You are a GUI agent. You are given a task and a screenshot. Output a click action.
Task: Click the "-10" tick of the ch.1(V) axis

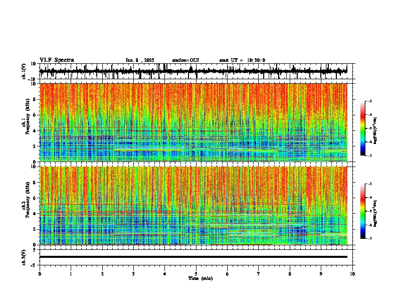[x=33, y=79]
